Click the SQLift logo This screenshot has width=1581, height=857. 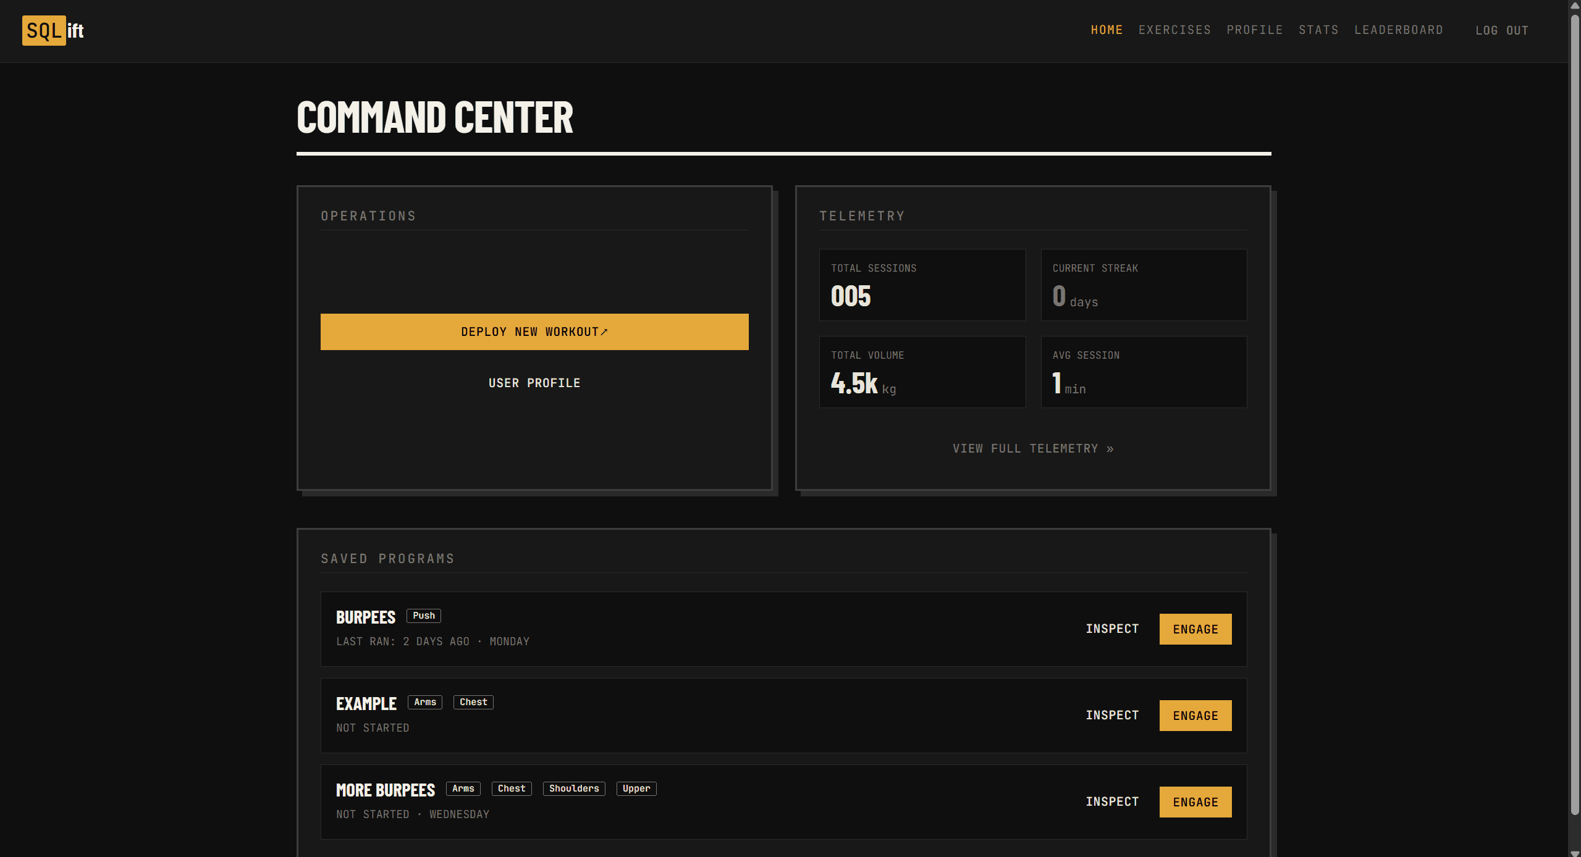pos(53,30)
